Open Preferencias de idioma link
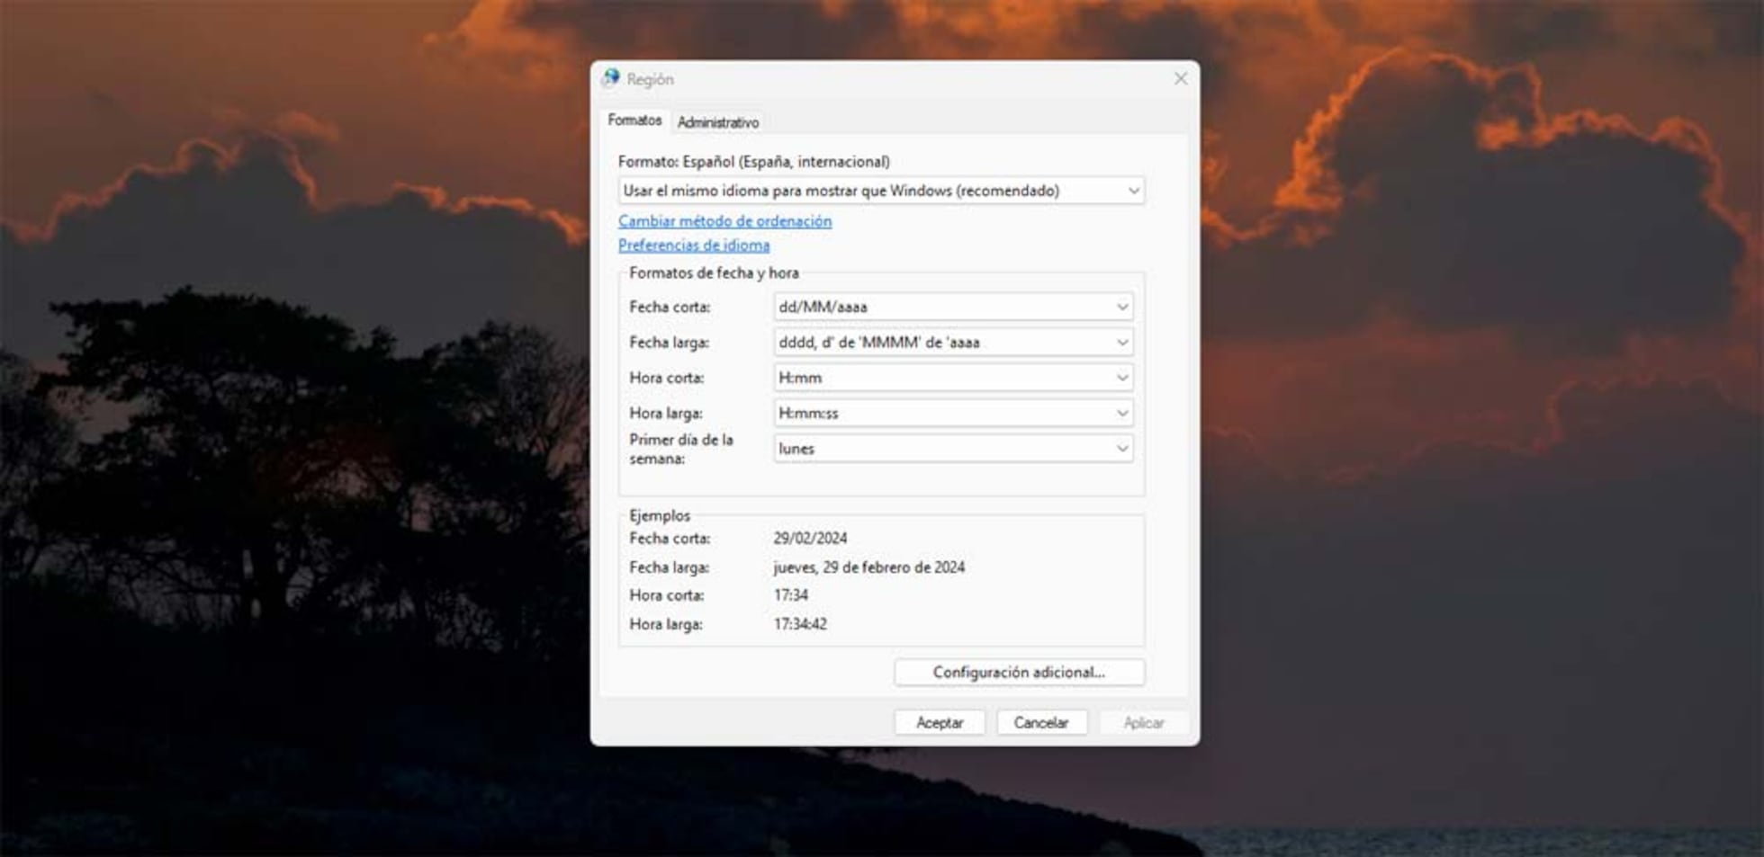1764x857 pixels. coord(694,245)
